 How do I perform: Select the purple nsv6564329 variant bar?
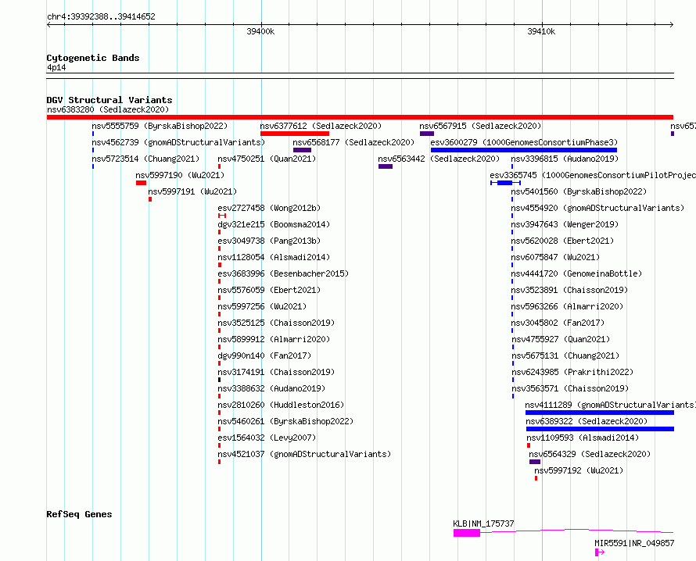click(535, 462)
